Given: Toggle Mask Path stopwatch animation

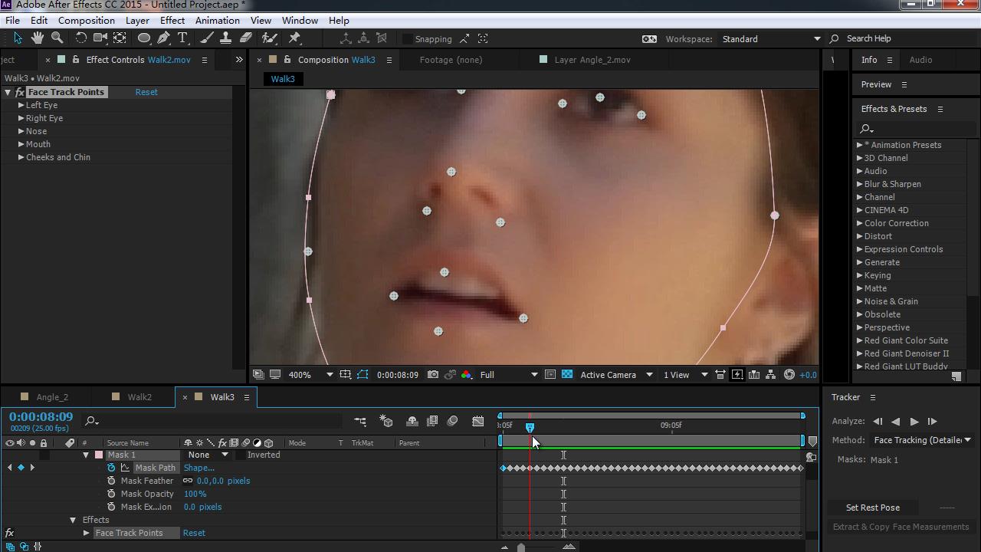Looking at the screenshot, I should point(111,468).
